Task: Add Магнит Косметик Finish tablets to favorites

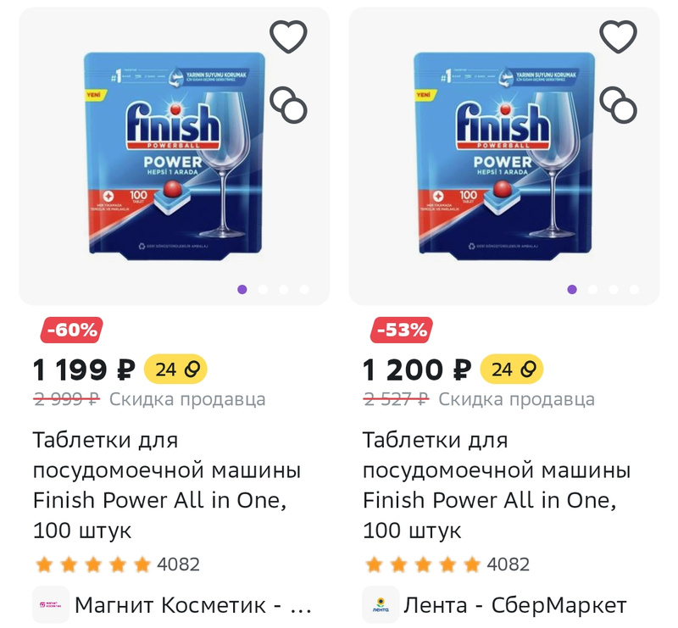Action: [x=288, y=36]
